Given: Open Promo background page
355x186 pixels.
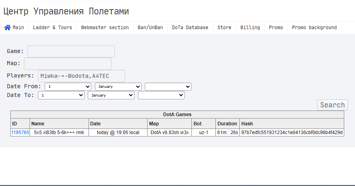Looking at the screenshot, I should pyautogui.click(x=314, y=28).
